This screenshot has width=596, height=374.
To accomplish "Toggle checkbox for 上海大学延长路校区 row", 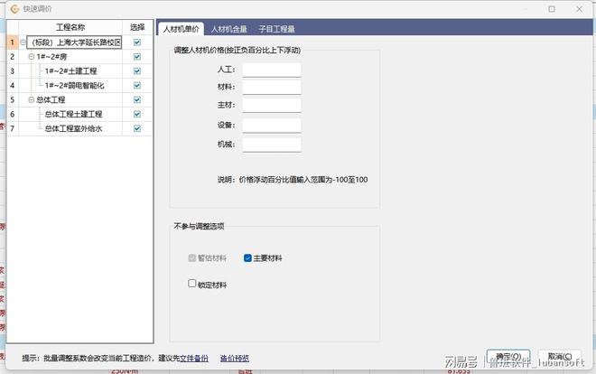I will tap(137, 42).
